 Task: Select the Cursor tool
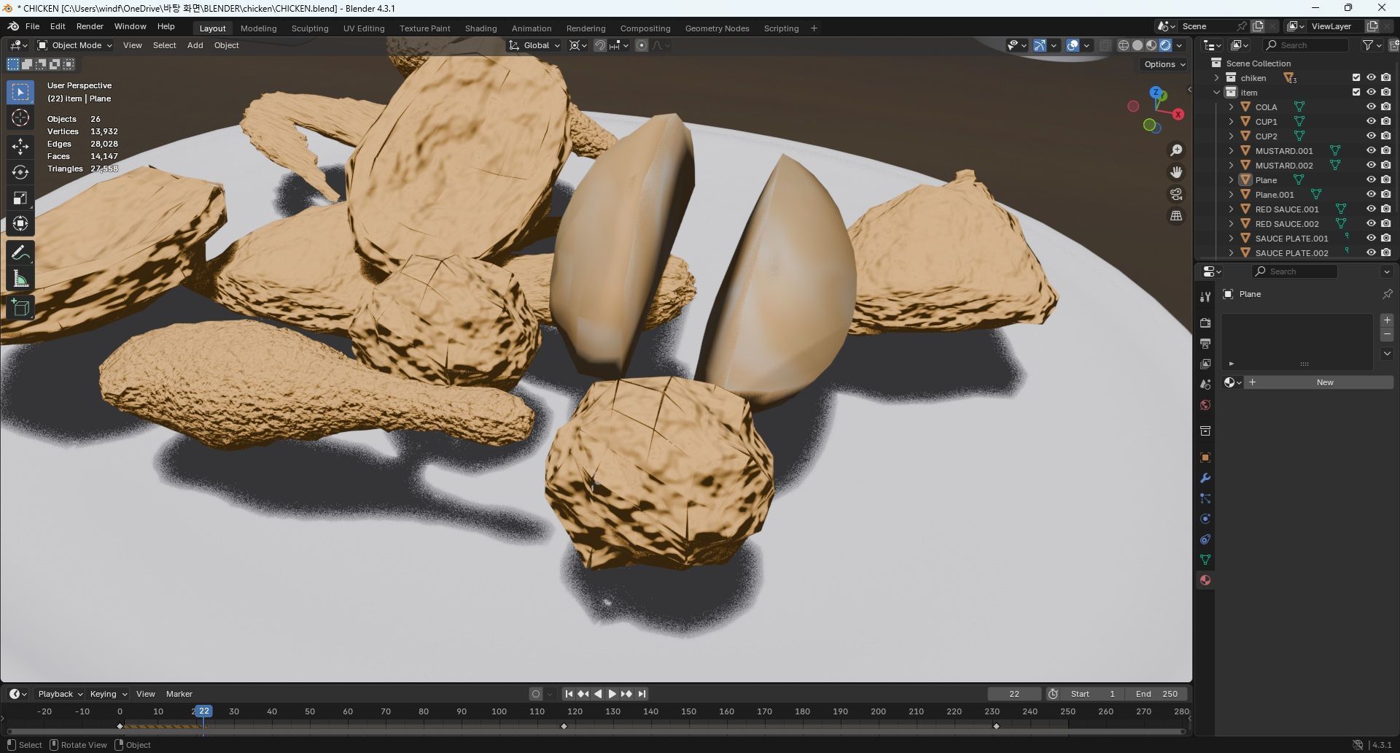20,117
